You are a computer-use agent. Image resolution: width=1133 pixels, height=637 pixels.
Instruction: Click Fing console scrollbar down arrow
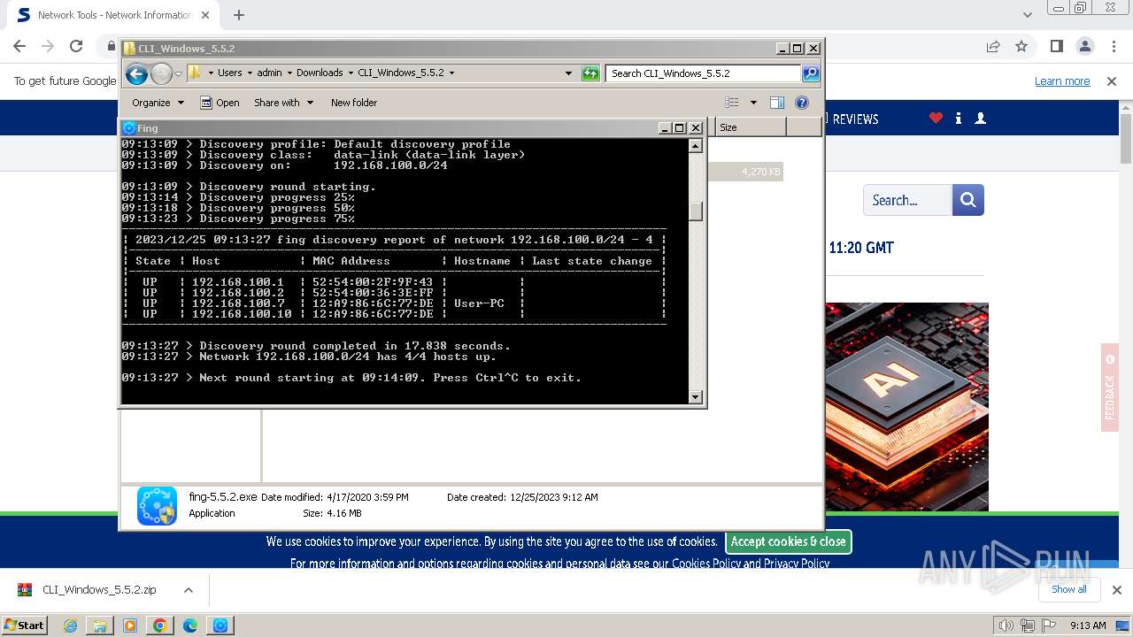696,397
